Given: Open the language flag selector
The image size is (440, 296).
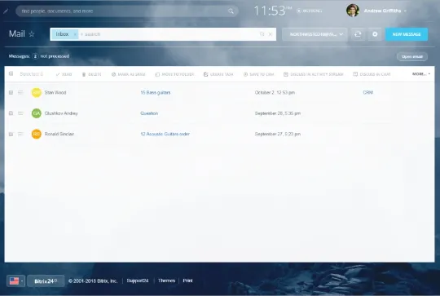Looking at the screenshot, I should click(16, 281).
